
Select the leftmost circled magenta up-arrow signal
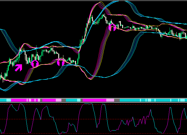click(x=35, y=64)
